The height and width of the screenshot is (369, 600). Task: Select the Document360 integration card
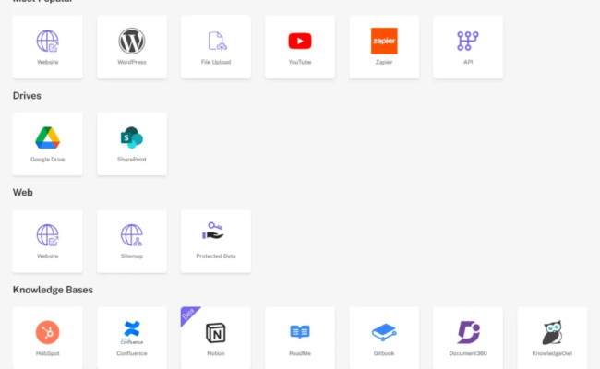tap(468, 338)
